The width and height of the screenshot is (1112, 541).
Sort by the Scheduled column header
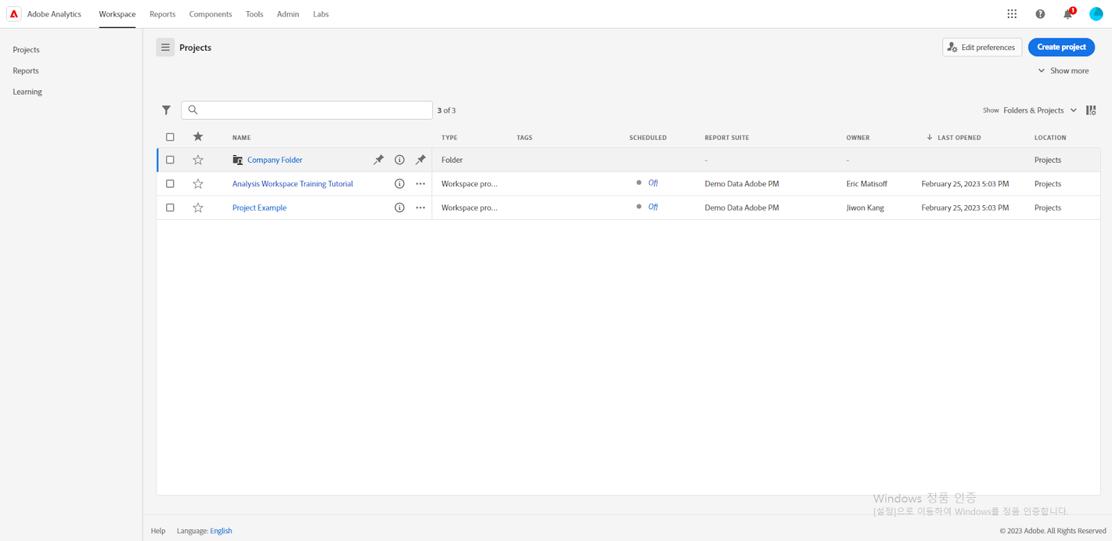click(648, 138)
